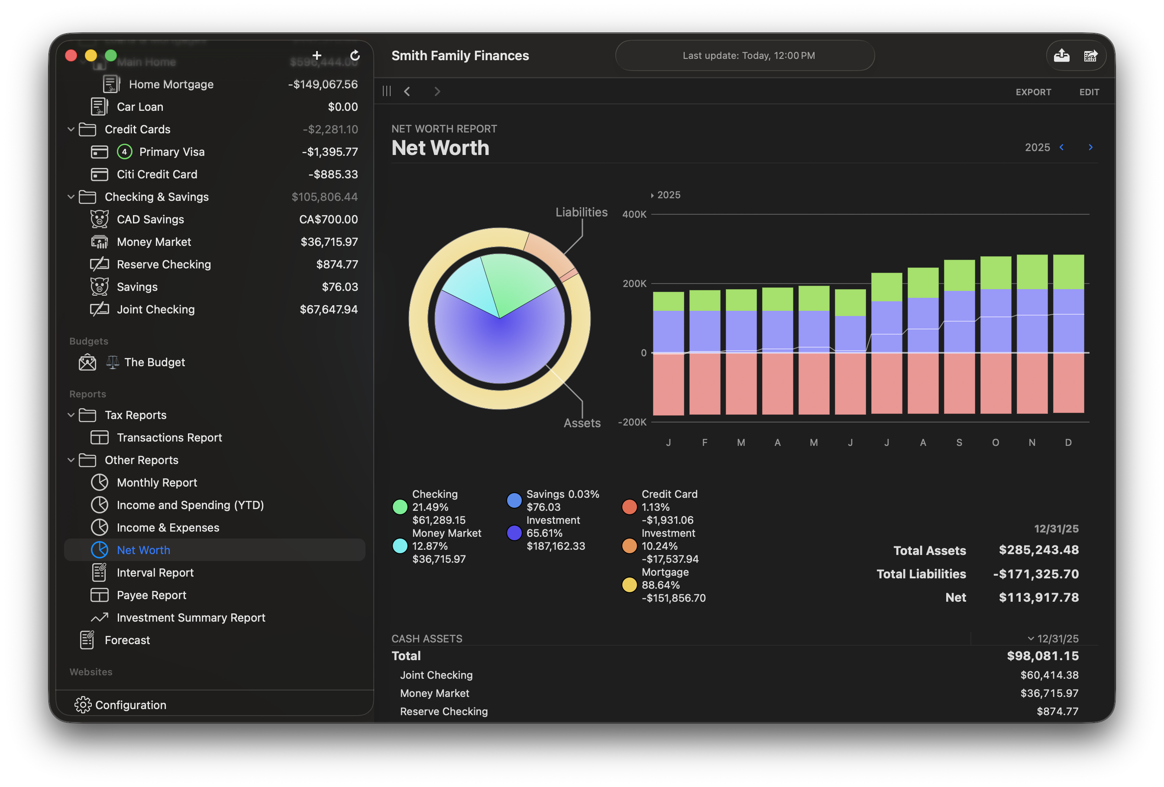
Task: Click the orange Investment legend swatch
Action: (629, 546)
